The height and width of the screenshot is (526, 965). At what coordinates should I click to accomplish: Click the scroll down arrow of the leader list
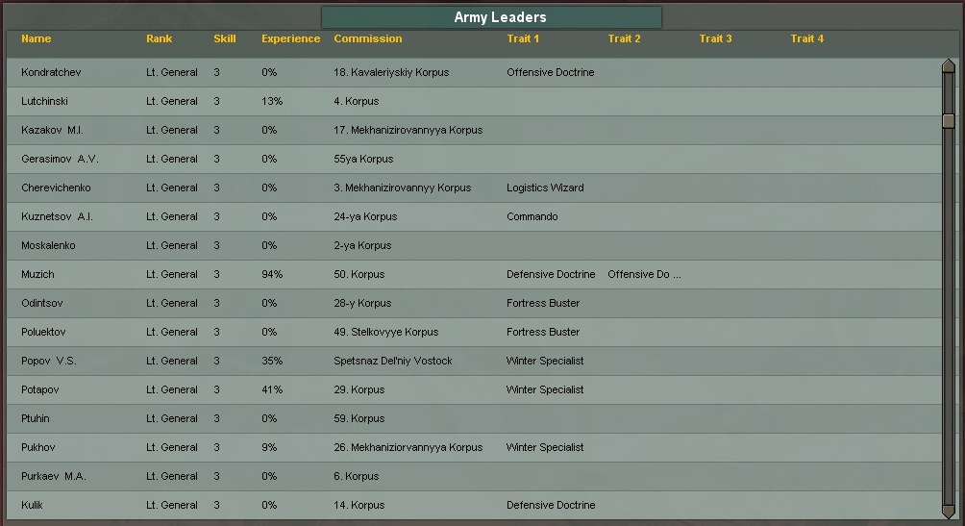tap(948, 512)
